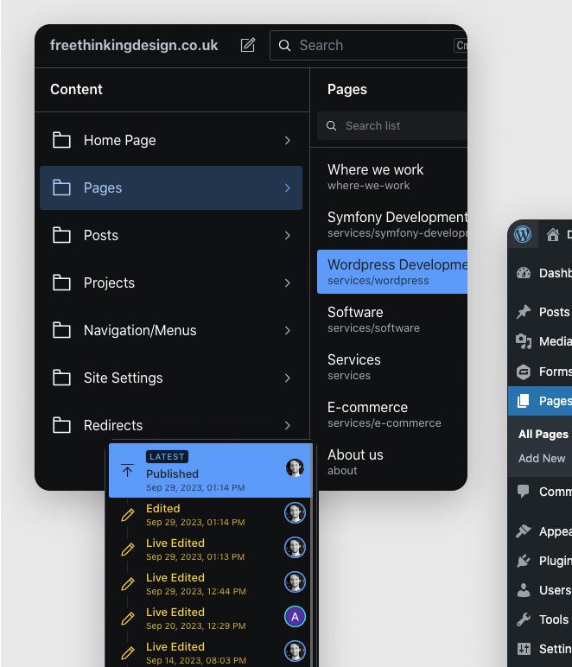Open the Services page entry
Screen dimensions: 572x667
(392, 366)
